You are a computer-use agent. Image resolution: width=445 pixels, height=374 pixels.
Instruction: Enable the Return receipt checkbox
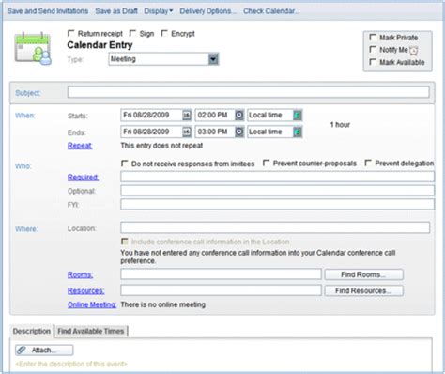point(71,33)
